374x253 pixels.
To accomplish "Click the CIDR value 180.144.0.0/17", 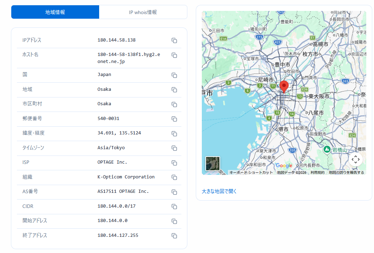I will pyautogui.click(x=116, y=206).
